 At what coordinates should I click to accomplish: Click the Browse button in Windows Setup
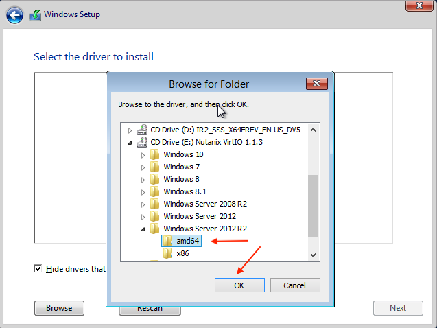pos(59,308)
